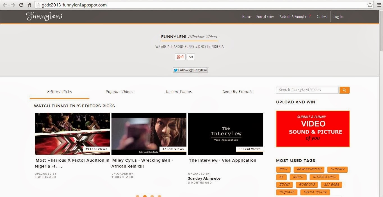Click the 47 Leni Views badge
Screen dimensions: 383x197
(173, 149)
